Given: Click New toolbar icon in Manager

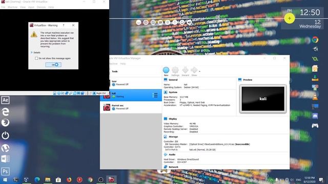Looking at the screenshot, I should click(166, 72).
